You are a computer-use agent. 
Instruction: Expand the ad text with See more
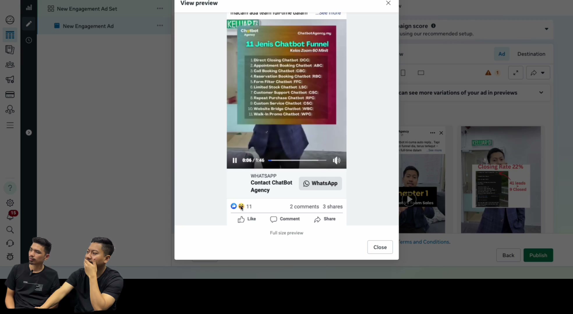(328, 13)
